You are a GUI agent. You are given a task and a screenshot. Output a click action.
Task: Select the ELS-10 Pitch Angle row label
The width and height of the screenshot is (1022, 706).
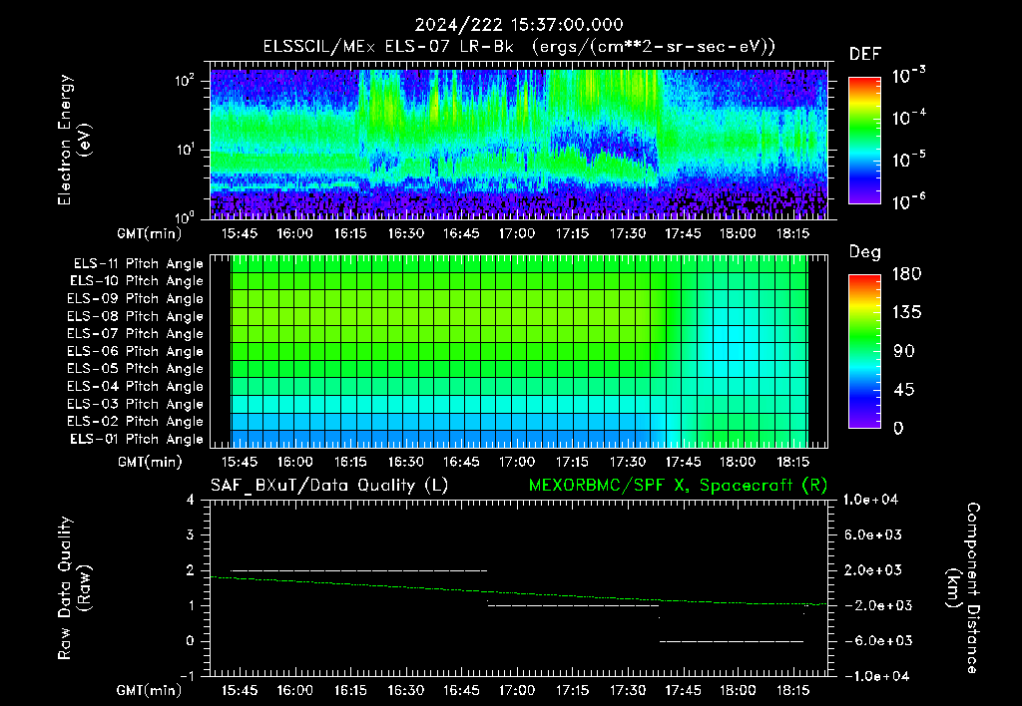[x=136, y=281]
